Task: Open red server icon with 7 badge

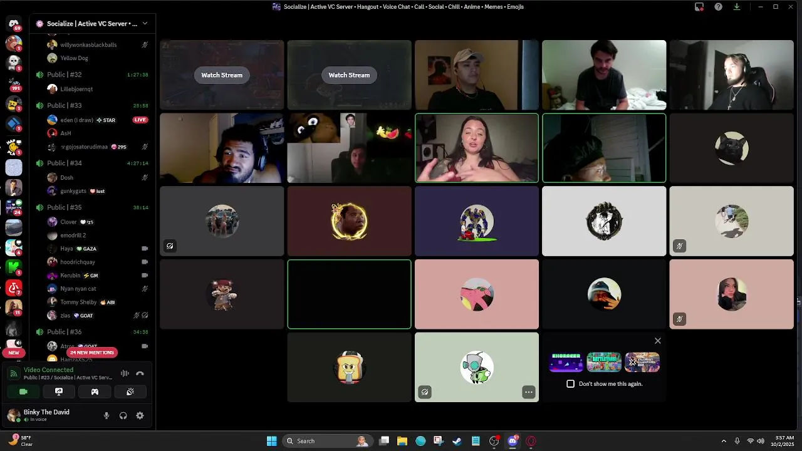Action: [x=14, y=288]
